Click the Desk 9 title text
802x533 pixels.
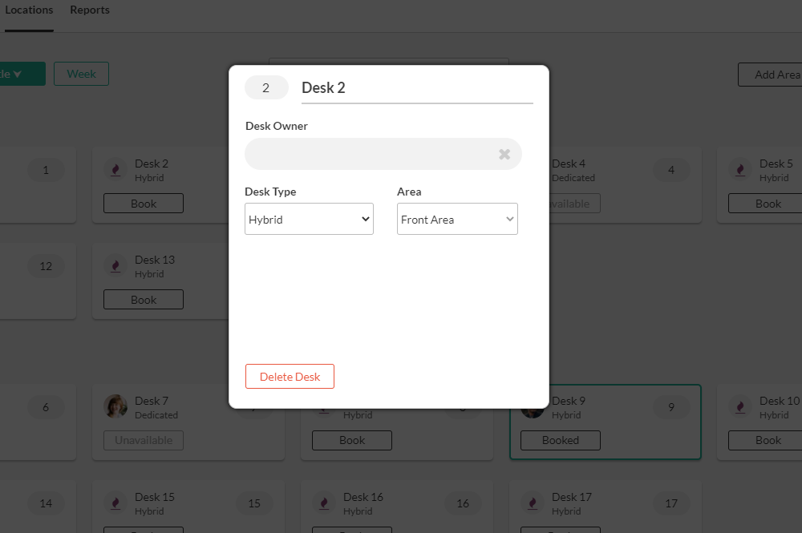pos(569,401)
